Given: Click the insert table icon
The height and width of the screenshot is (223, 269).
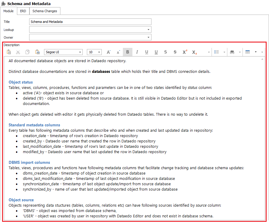Looking at the screenshot, I should coord(248,52).
